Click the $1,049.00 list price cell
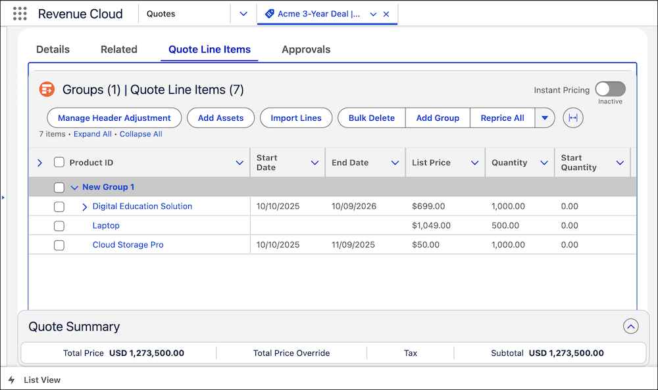 pos(431,226)
